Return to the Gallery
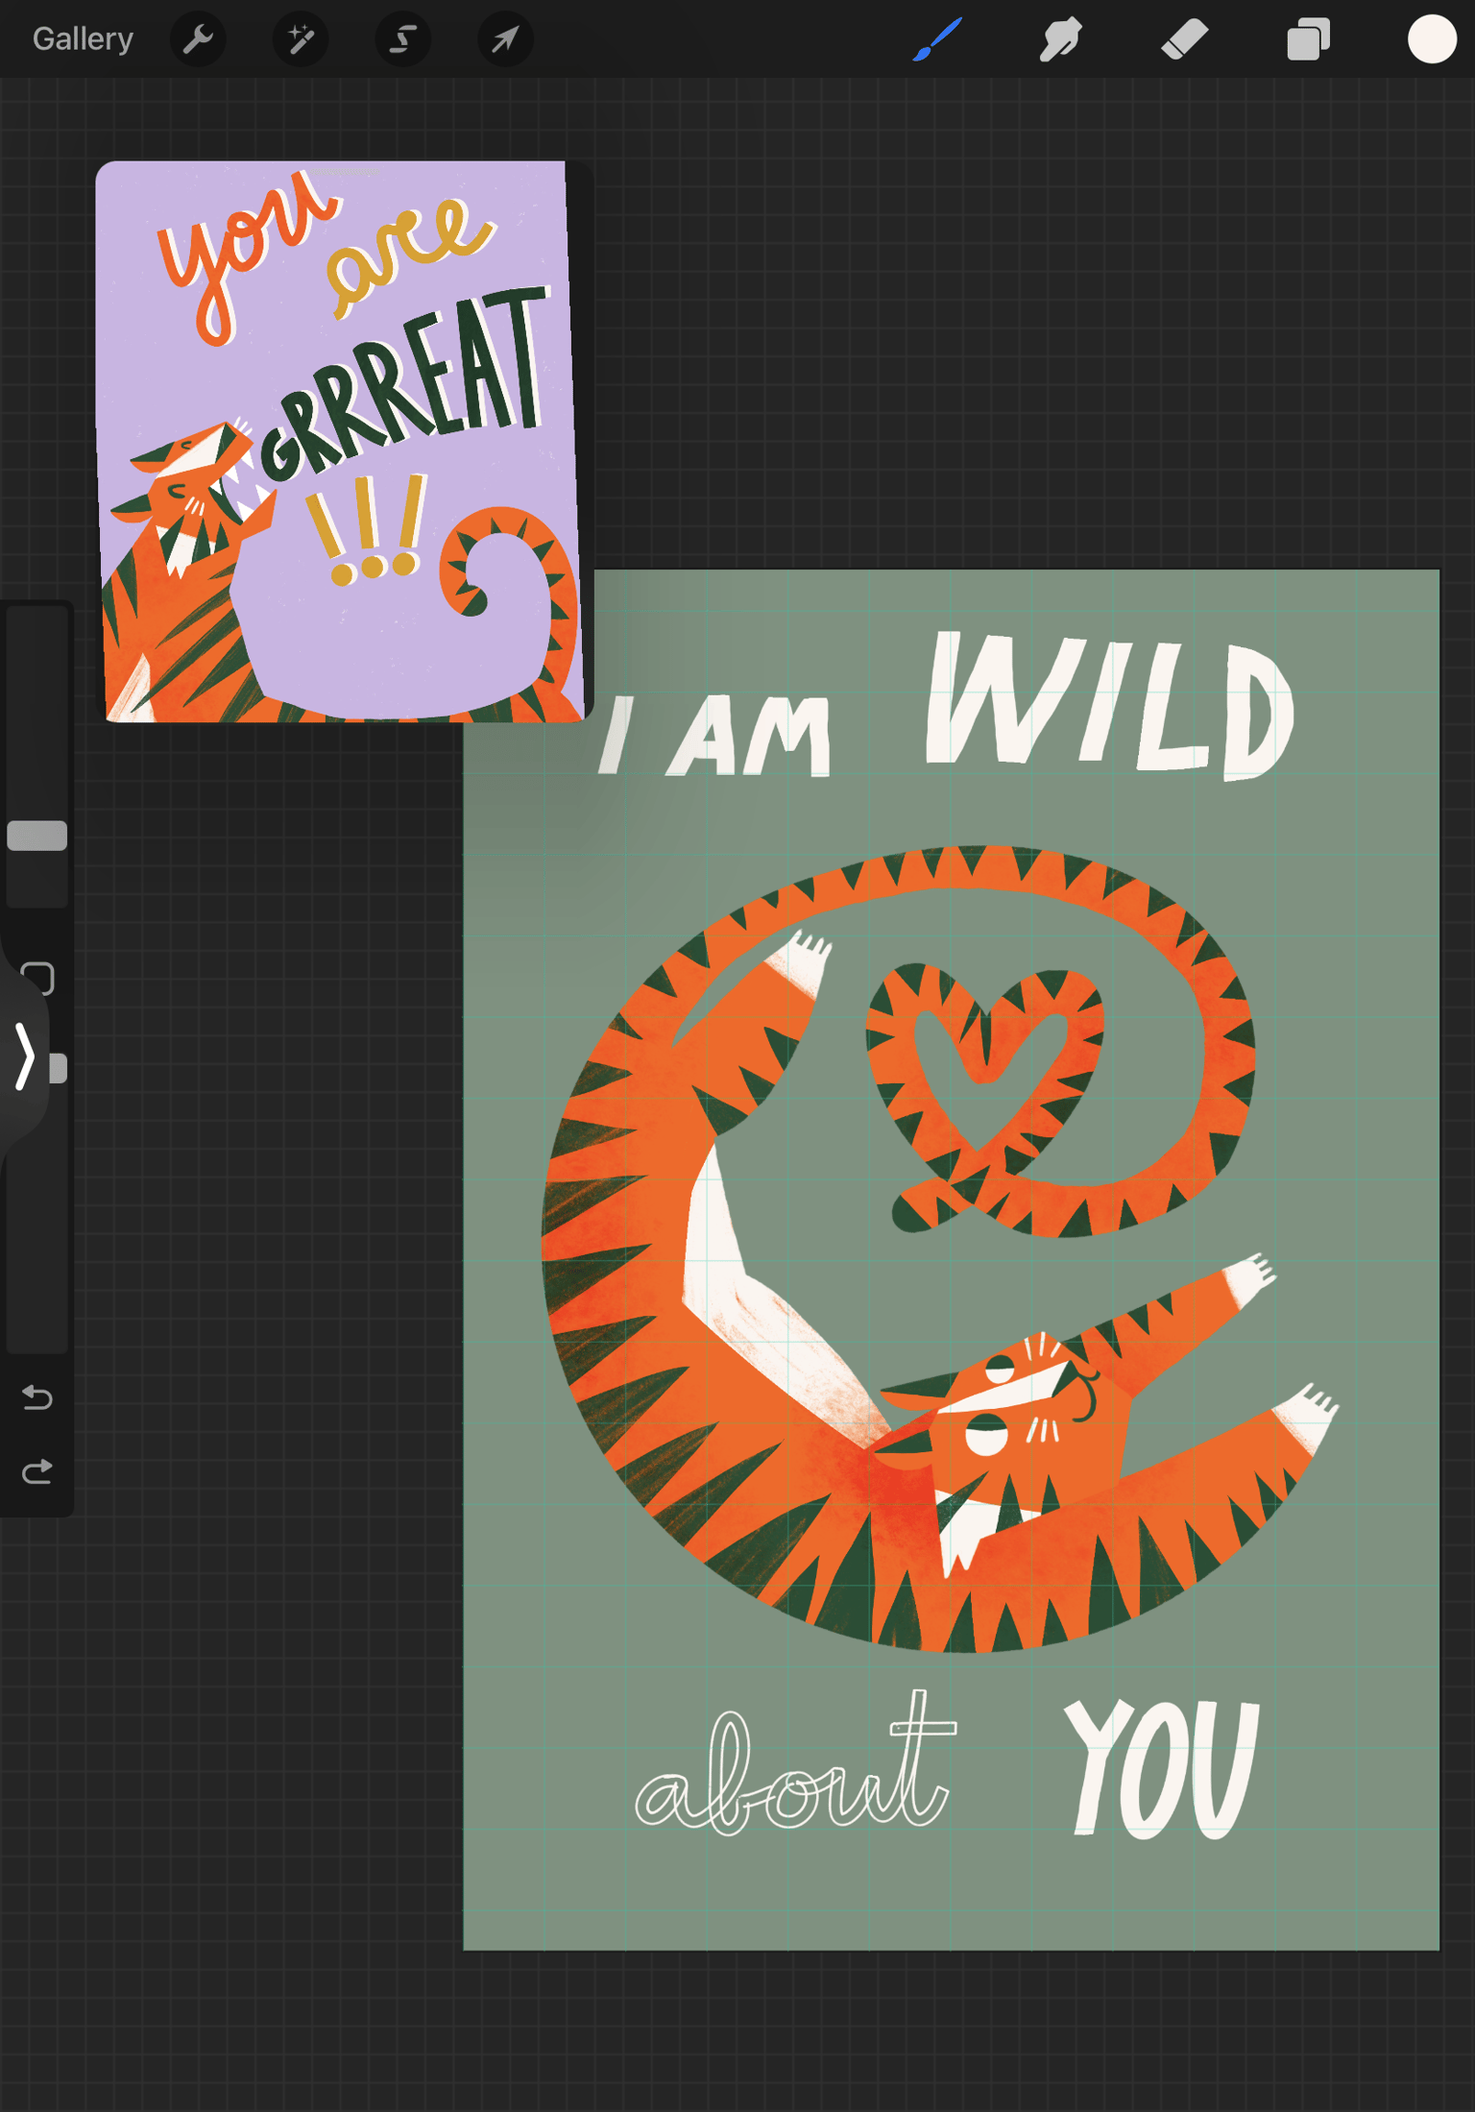 point(83,39)
